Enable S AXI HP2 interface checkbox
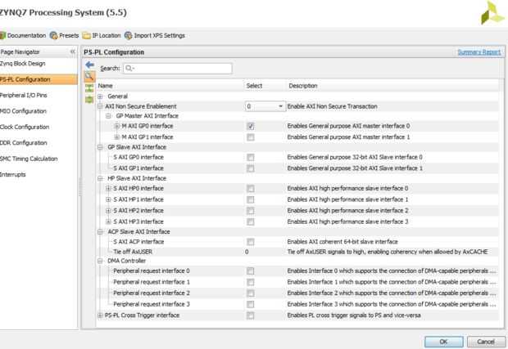This screenshot has height=349, width=508. pos(250,211)
